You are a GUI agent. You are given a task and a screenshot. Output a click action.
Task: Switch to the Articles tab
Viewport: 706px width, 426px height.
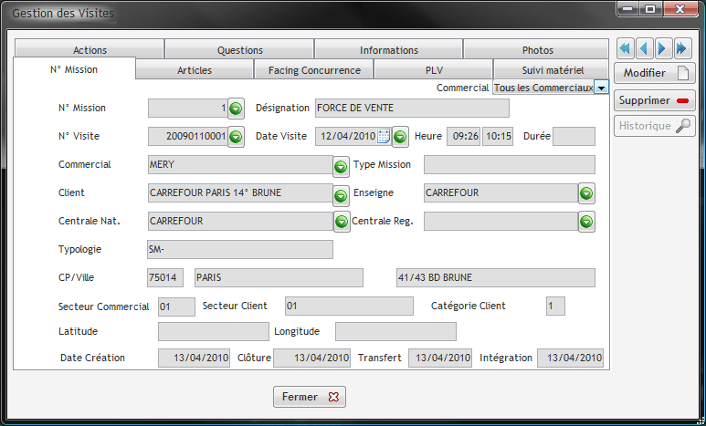pyautogui.click(x=195, y=70)
